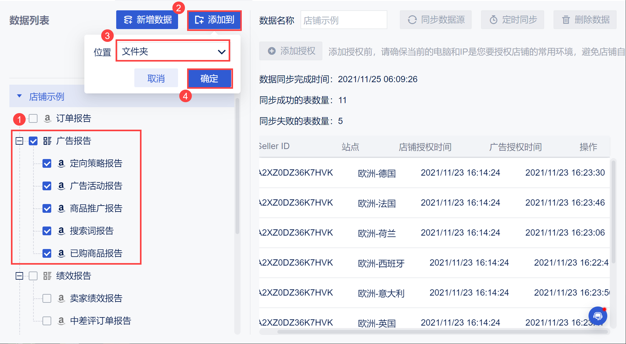The image size is (626, 344).
Task: Uncheck the 搜索词报告 checkbox
Action: tap(47, 231)
